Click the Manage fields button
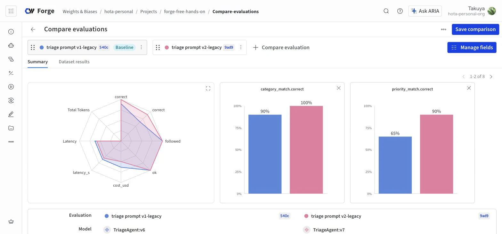Viewport: 502px width, 234px height. [x=472, y=47]
